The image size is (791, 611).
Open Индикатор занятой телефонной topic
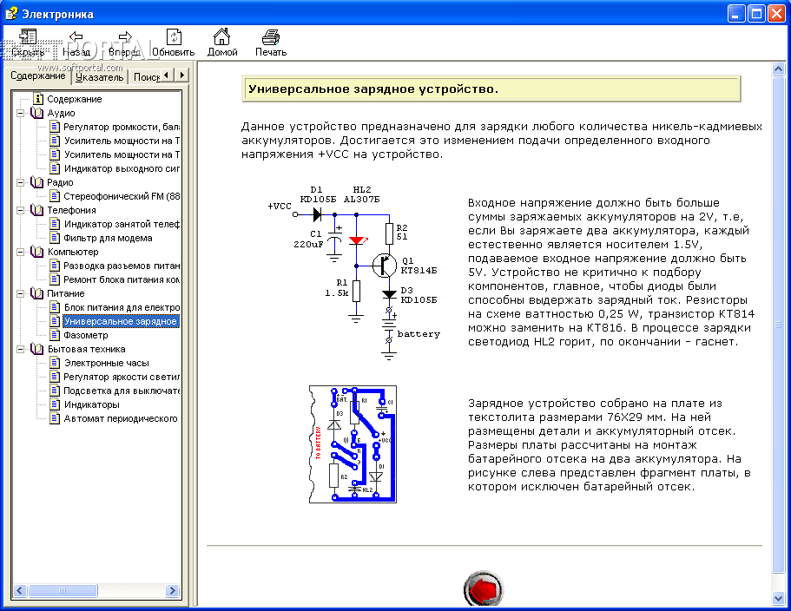click(121, 224)
